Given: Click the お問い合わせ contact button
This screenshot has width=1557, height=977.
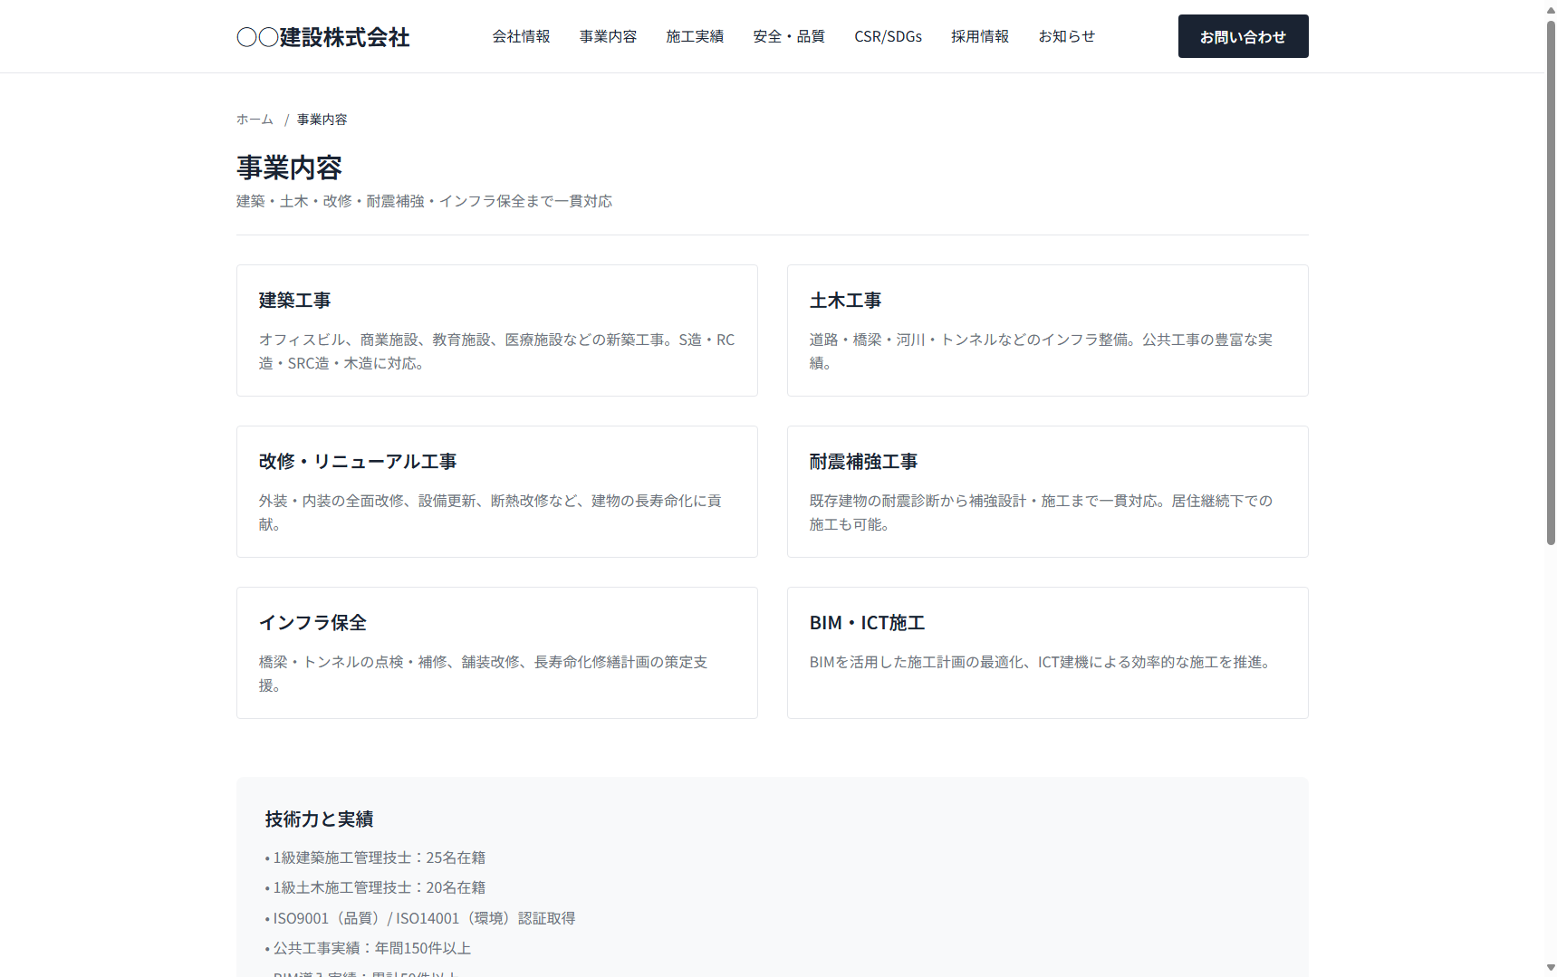Looking at the screenshot, I should coord(1243,36).
